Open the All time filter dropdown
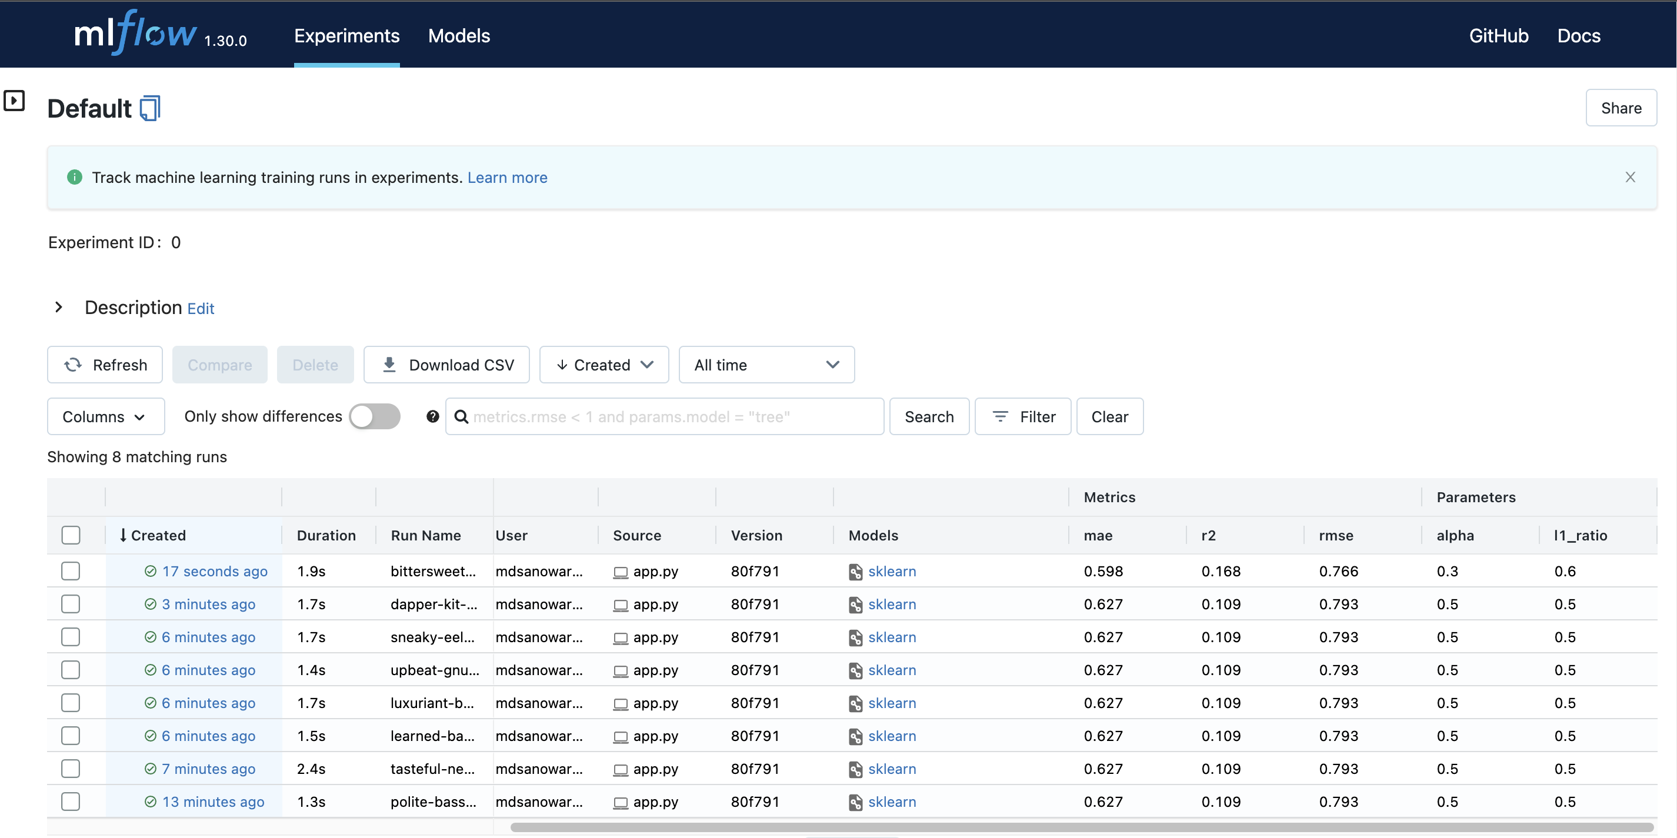This screenshot has height=838, width=1677. coord(764,365)
